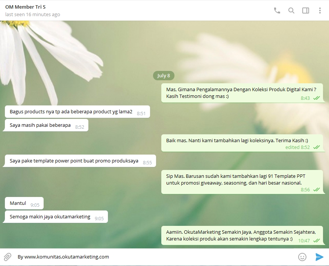Open OM Member Tri S profile header
This screenshot has height=266, width=329.
[26, 7]
